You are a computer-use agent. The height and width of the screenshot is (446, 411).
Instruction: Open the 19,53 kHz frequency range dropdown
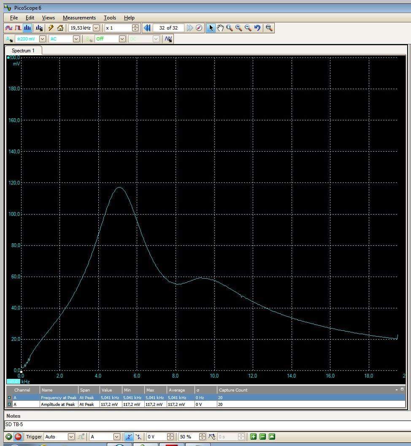tap(96, 28)
